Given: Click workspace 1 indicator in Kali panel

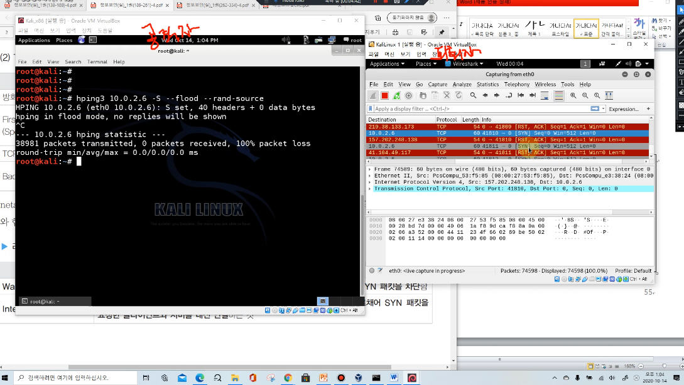Looking at the screenshot, I should pyautogui.click(x=585, y=64).
